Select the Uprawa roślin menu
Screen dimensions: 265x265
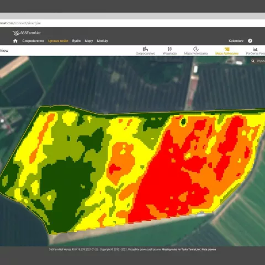[58, 41]
